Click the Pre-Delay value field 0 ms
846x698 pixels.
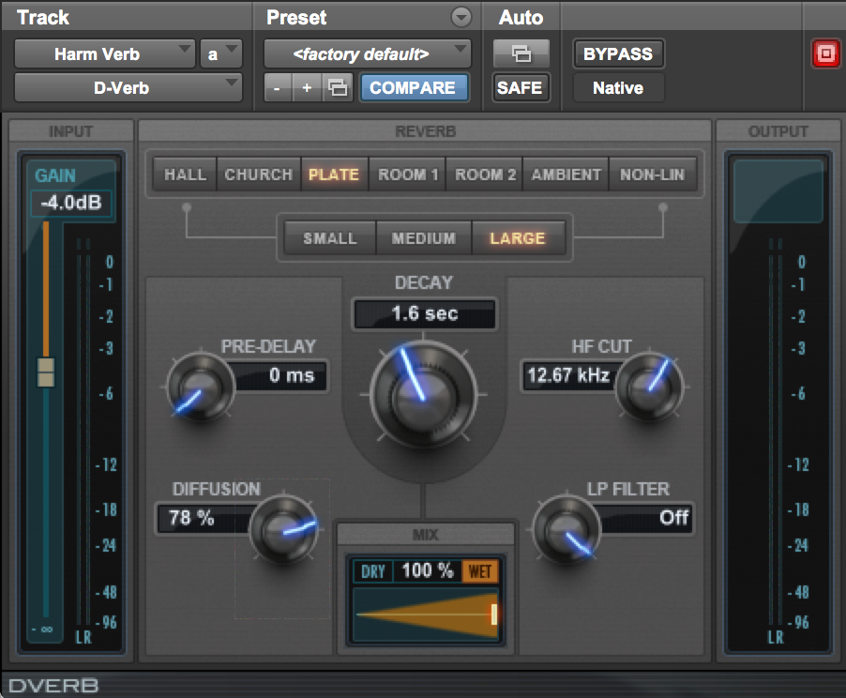pos(280,375)
